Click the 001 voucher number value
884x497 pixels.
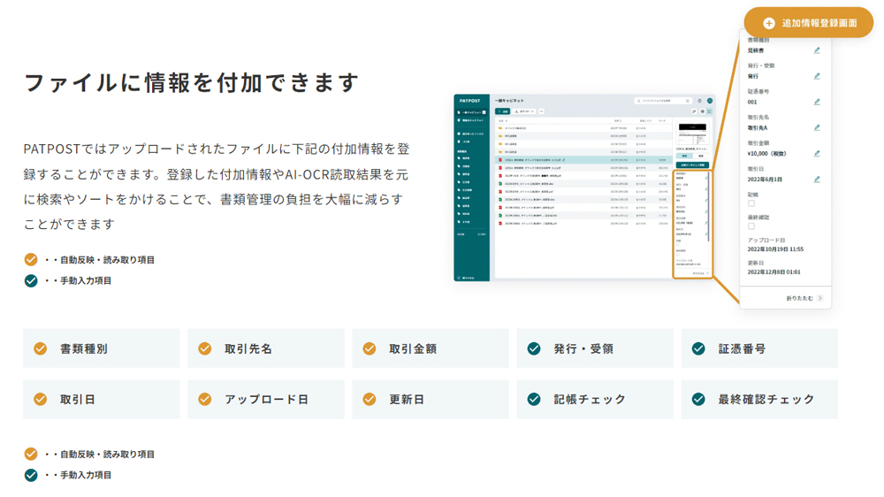pos(752,102)
